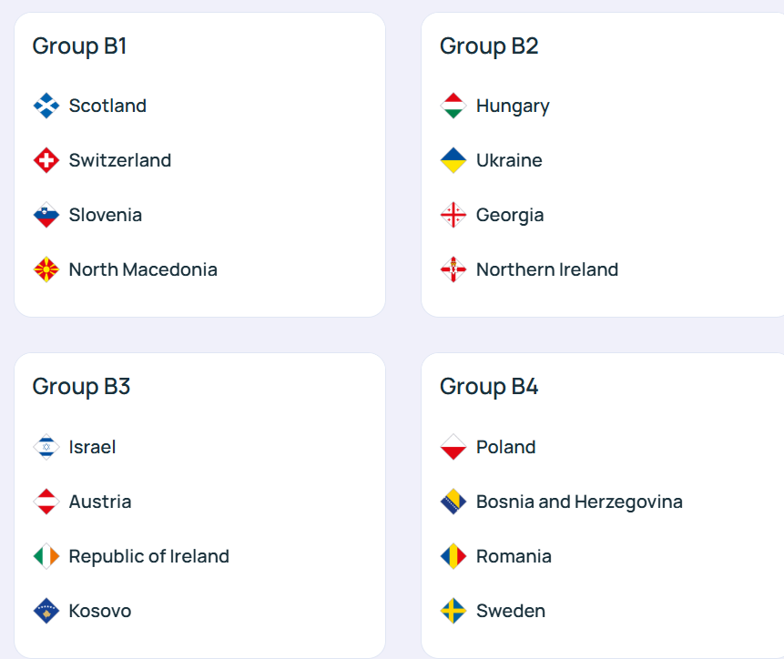Select the Israel flag icon

point(46,447)
